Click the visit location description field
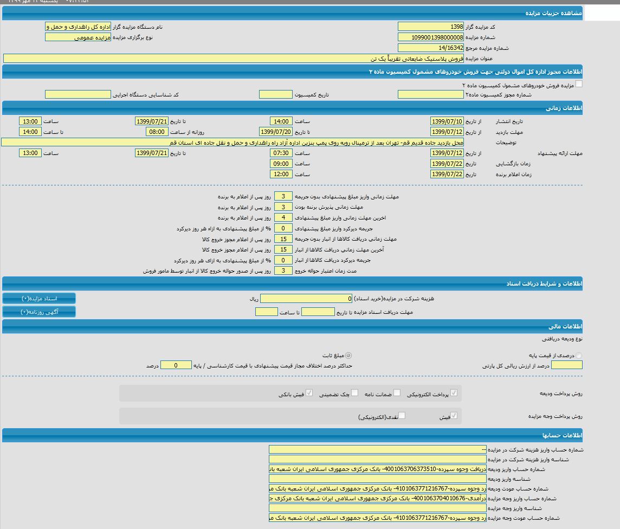The image size is (620, 529). pyautogui.click(x=233, y=143)
